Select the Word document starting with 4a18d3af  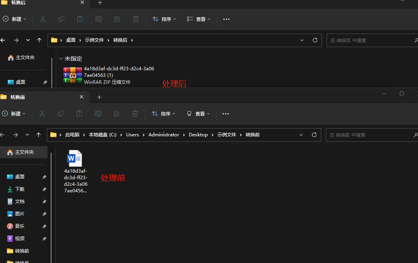point(75,158)
